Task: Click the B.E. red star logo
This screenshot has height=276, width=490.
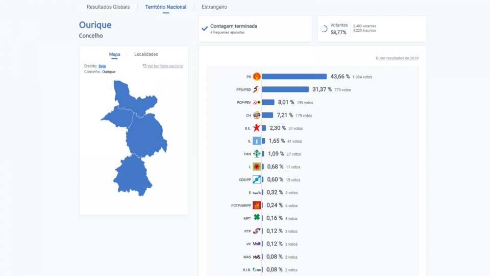Action: point(257,128)
